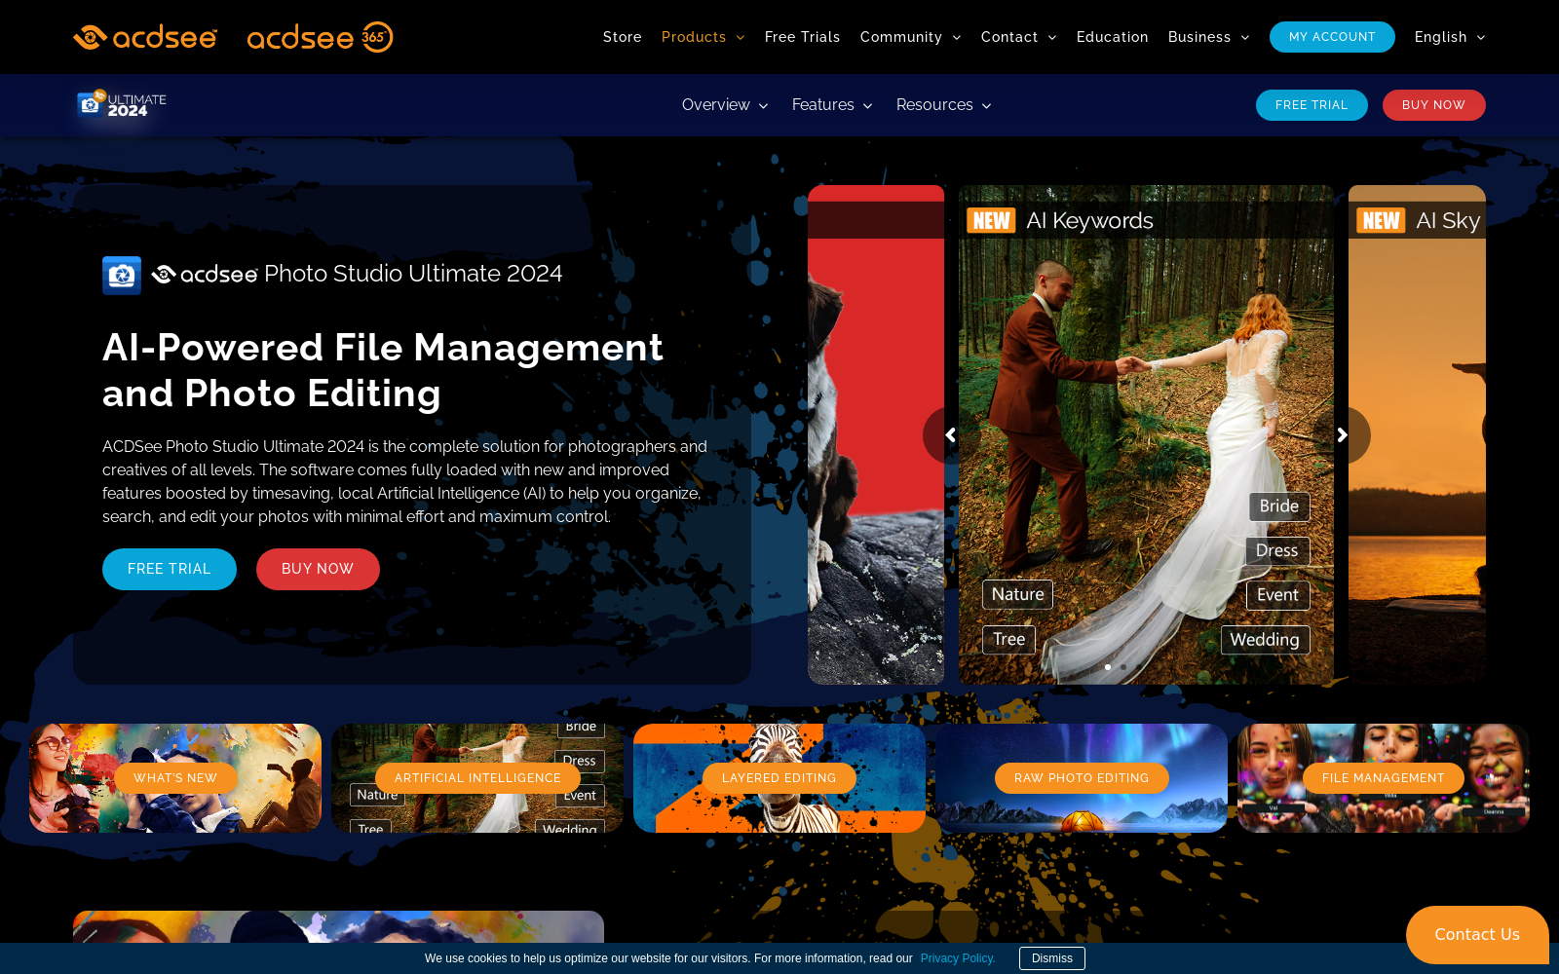1559x974 pixels.
Task: Expand the Contact dropdown
Action: [x=1018, y=37]
